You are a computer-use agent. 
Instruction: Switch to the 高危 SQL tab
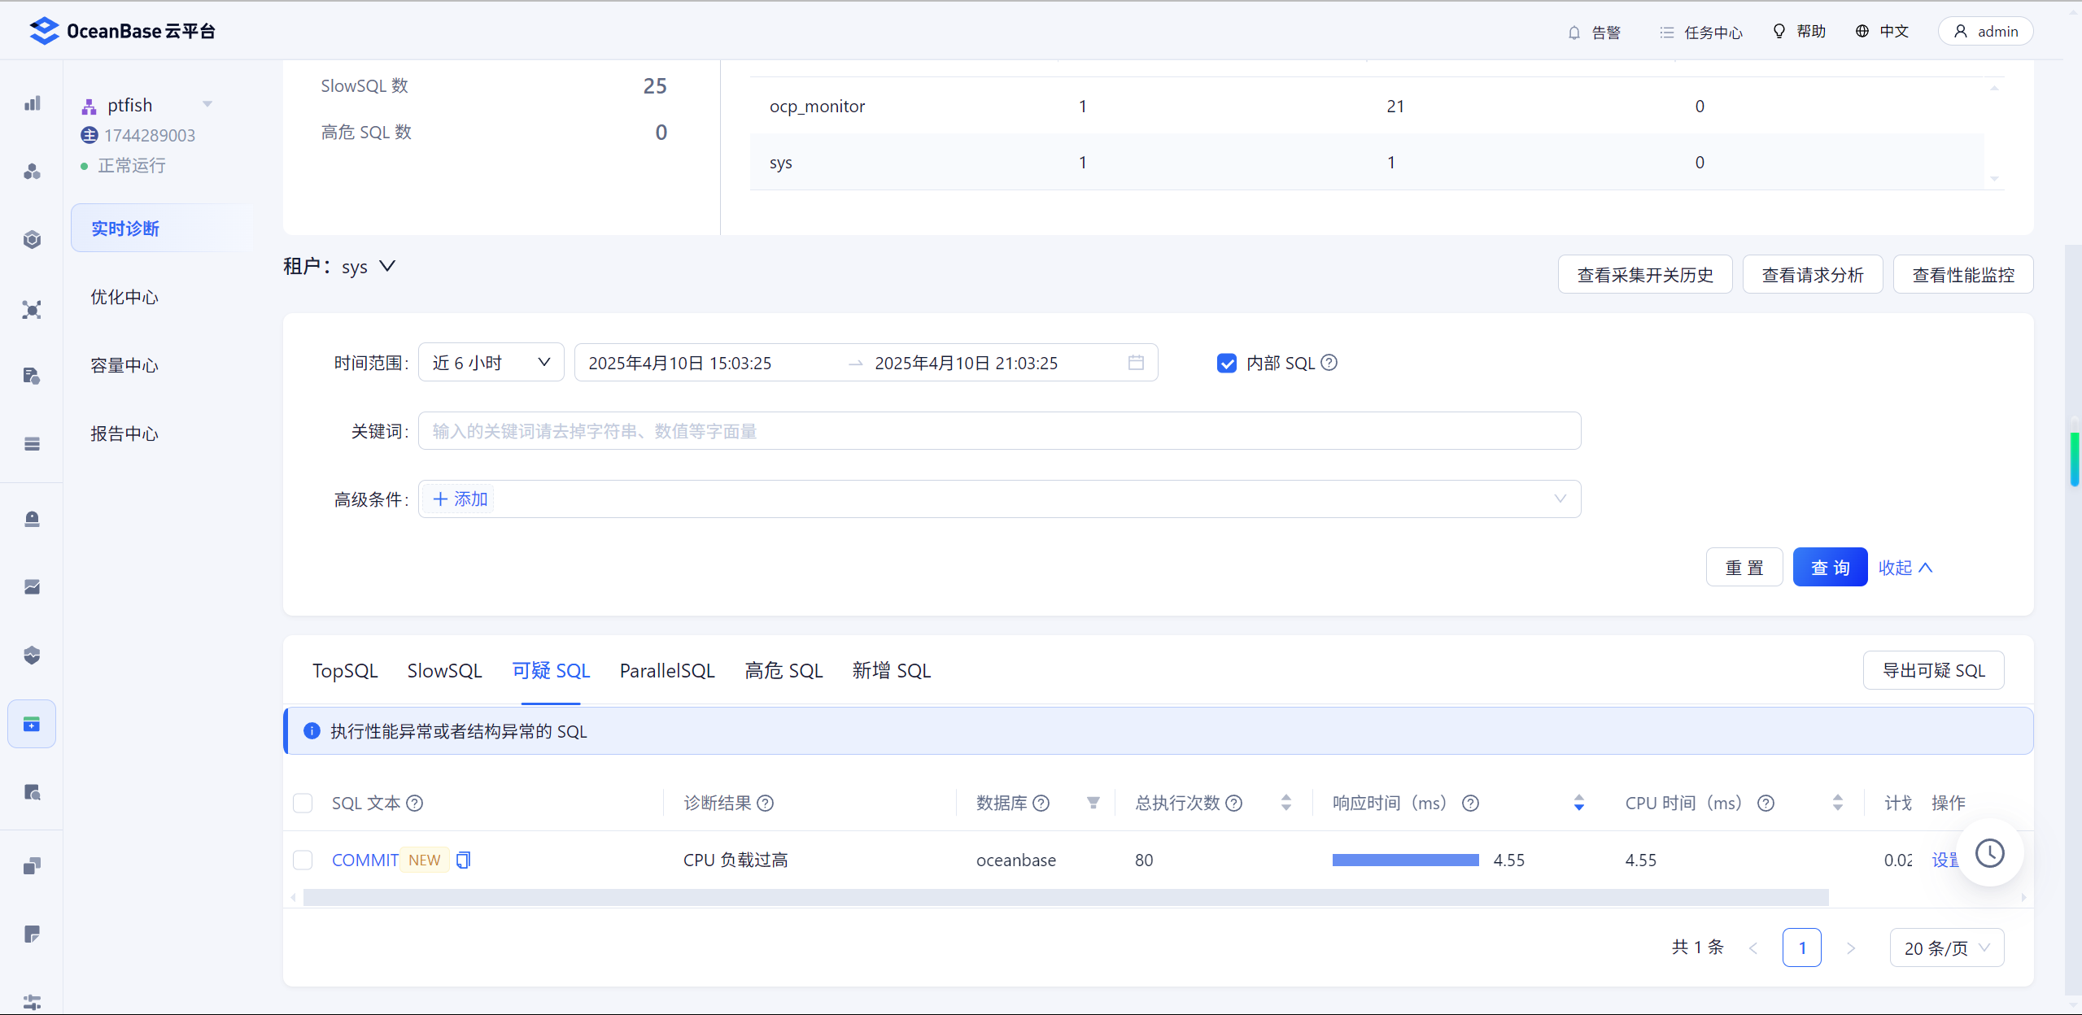pos(783,671)
